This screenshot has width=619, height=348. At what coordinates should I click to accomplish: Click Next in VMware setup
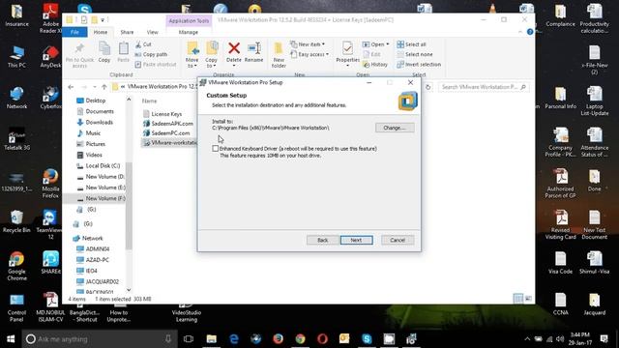(356, 240)
